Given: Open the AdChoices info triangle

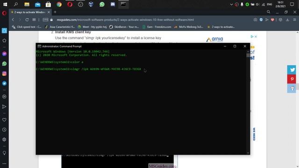Looking at the screenshot, I should [252, 36].
